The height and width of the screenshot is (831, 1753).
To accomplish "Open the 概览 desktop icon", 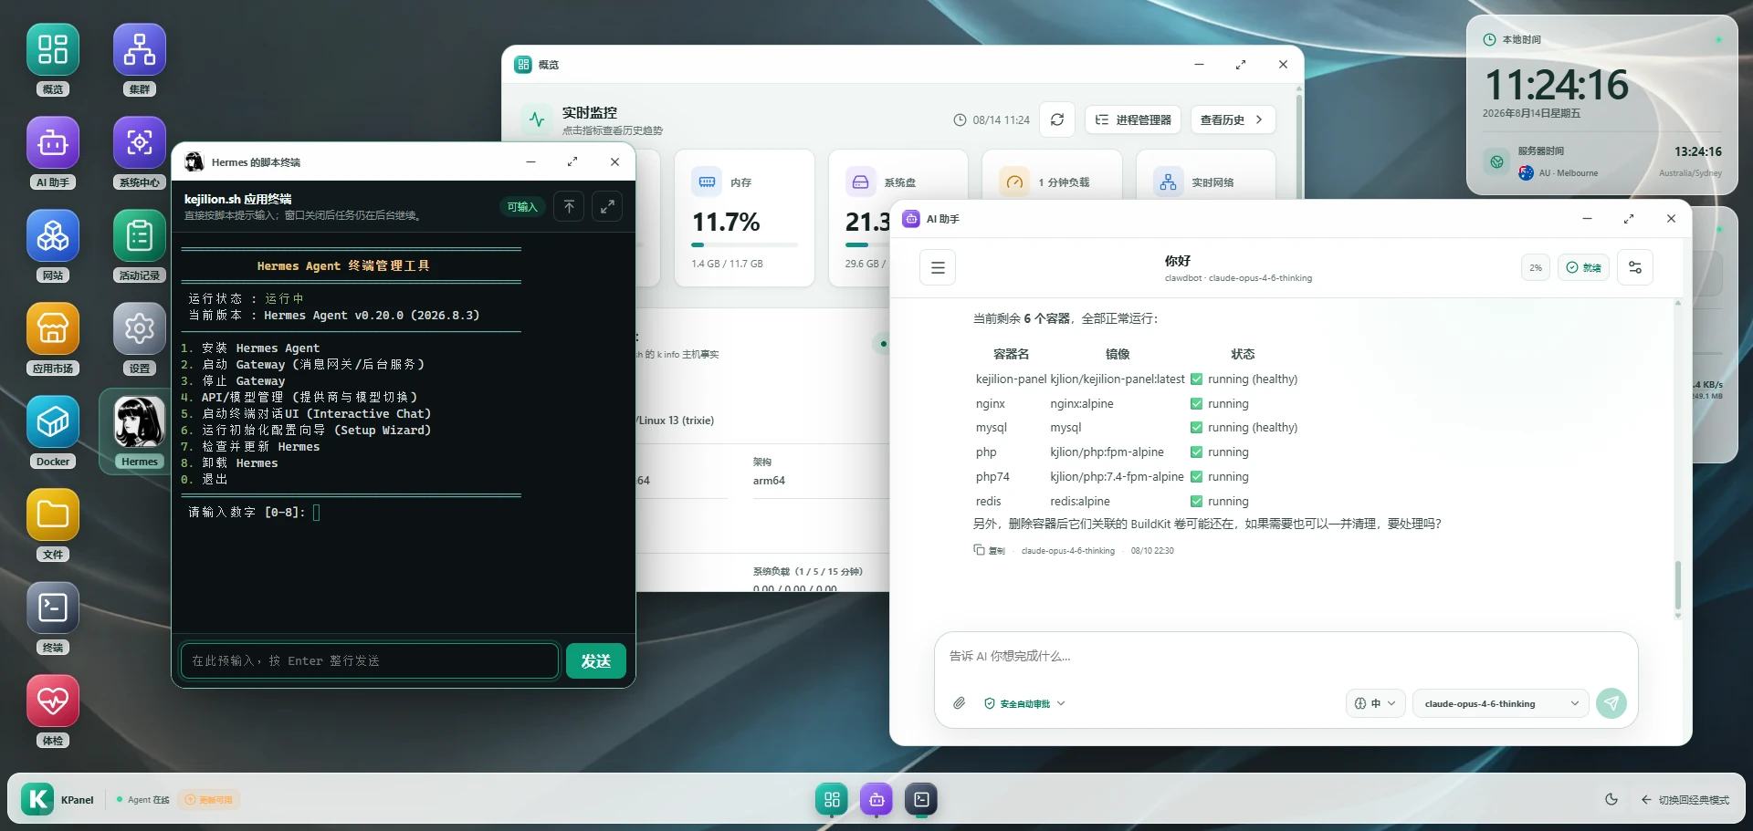I will [53, 59].
